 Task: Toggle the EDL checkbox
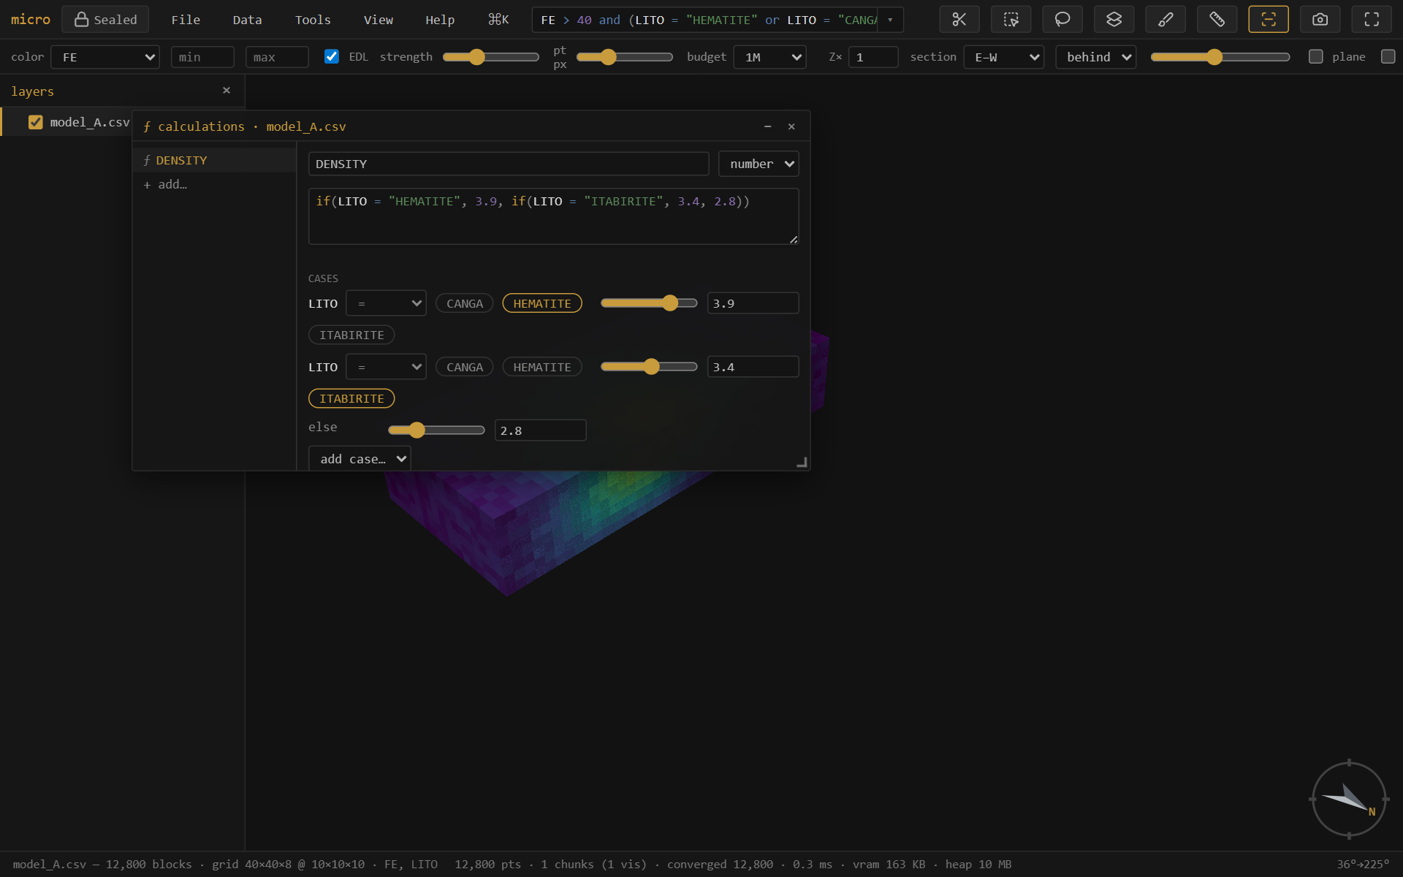point(332,56)
